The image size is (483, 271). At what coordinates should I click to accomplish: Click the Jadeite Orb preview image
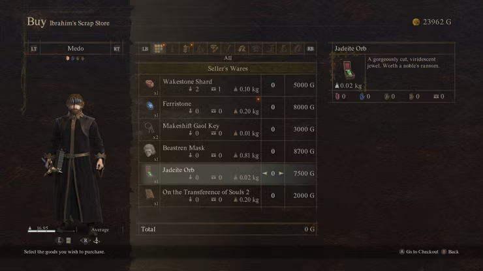(349, 70)
